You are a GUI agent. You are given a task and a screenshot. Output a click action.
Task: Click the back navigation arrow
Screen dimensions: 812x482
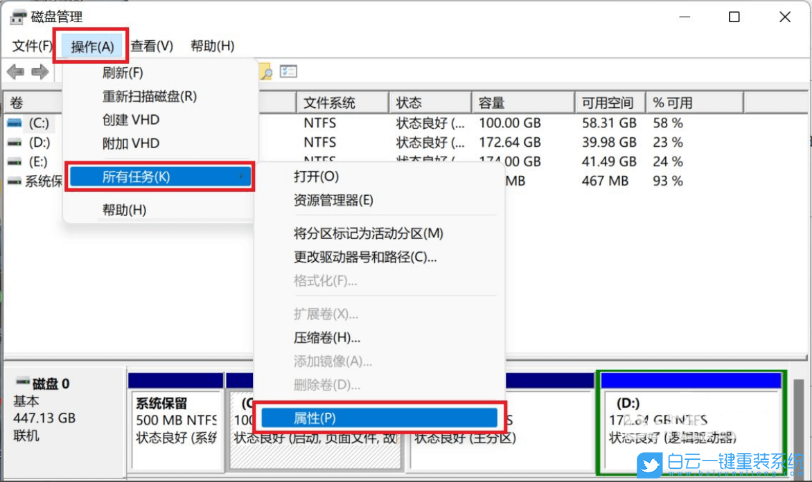tap(15, 71)
